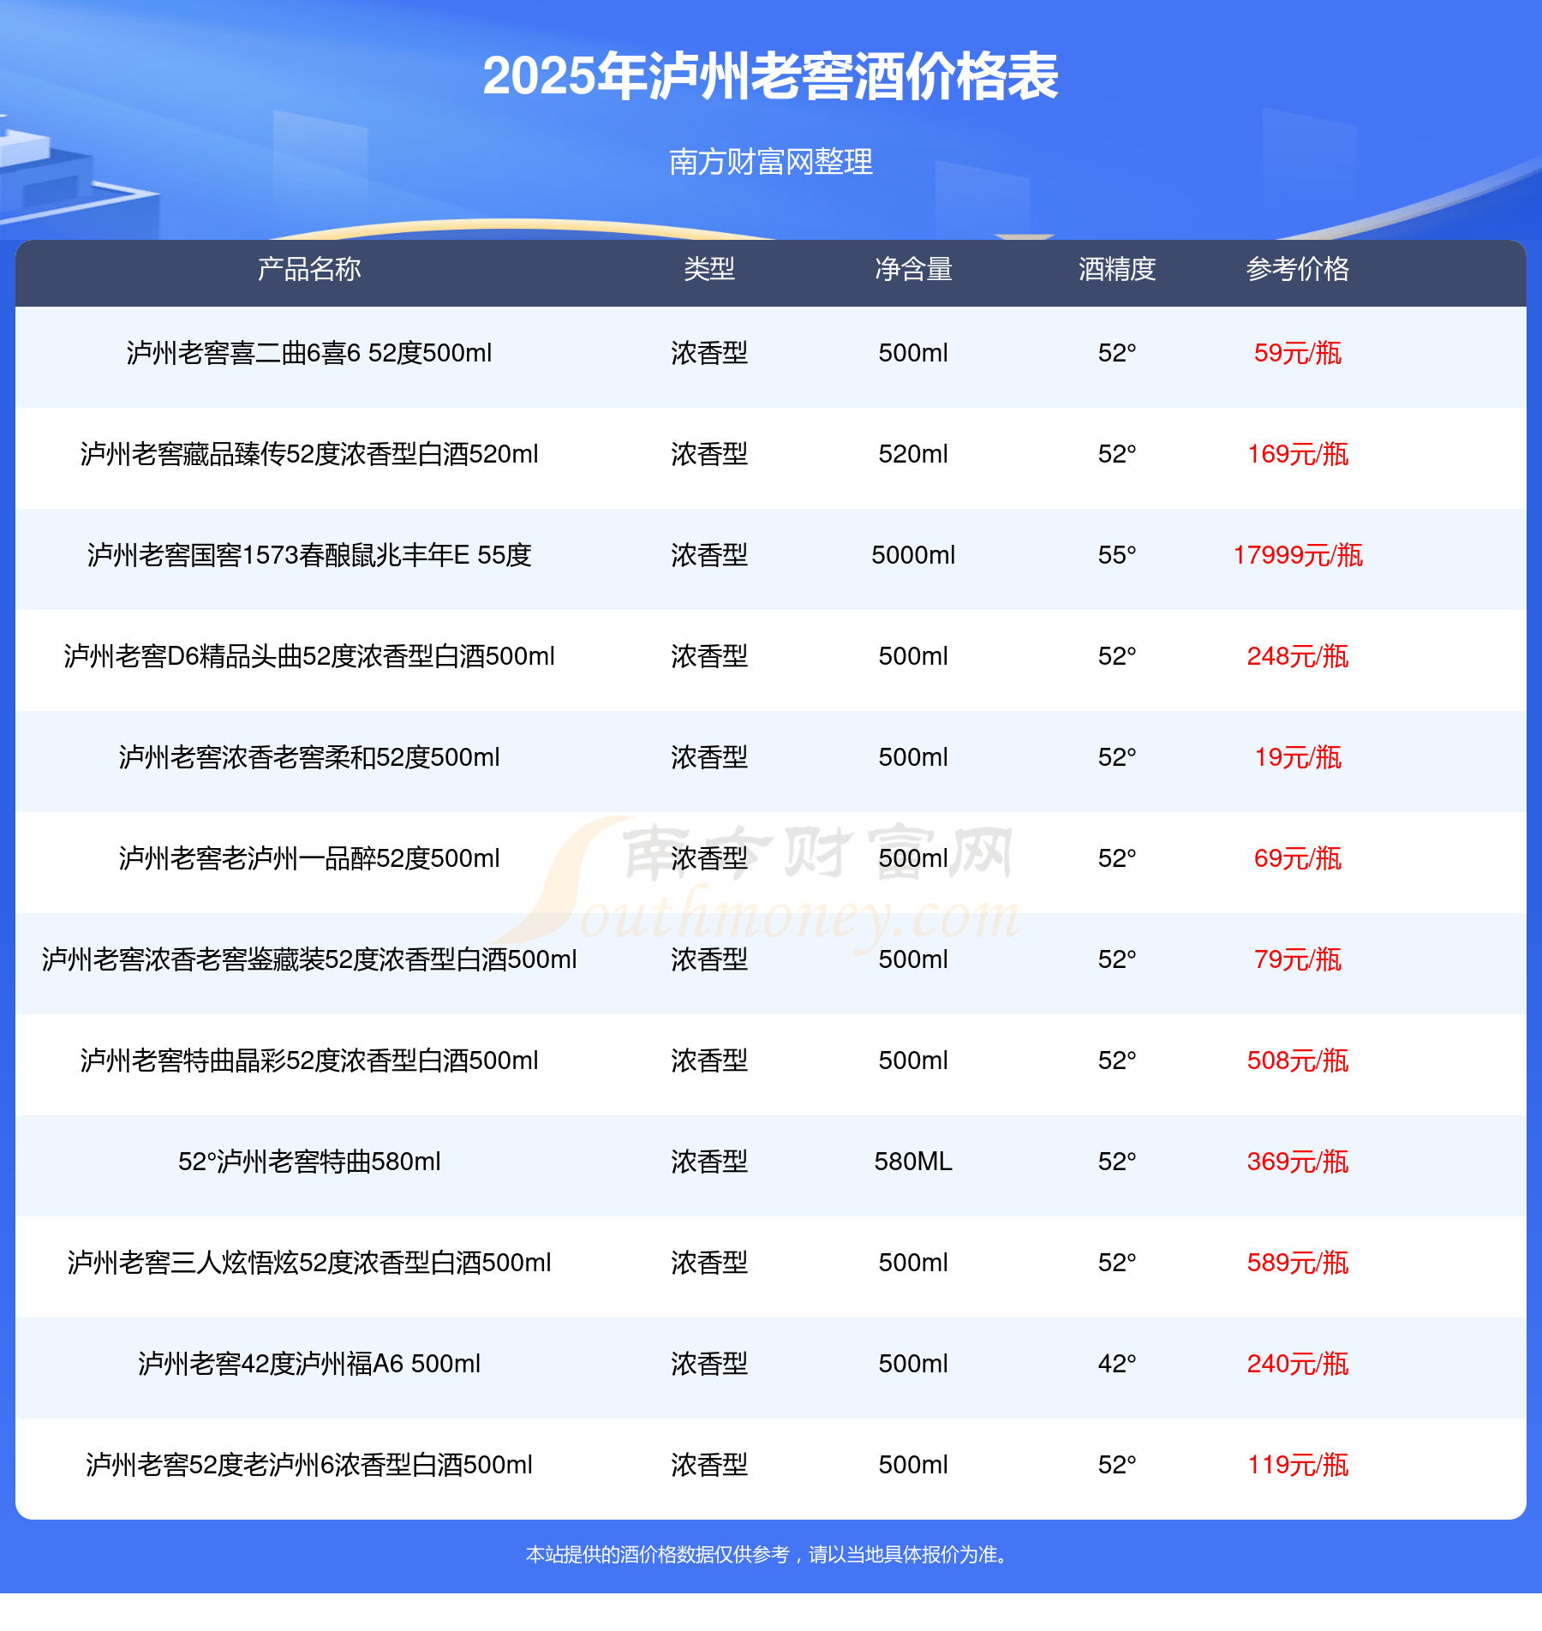Screen dimensions: 1542x1631
Task: Click the price 119元/瓶
Action: click(x=1298, y=1465)
